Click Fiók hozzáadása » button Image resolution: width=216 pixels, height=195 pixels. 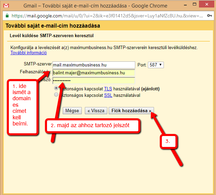(x=131, y=111)
